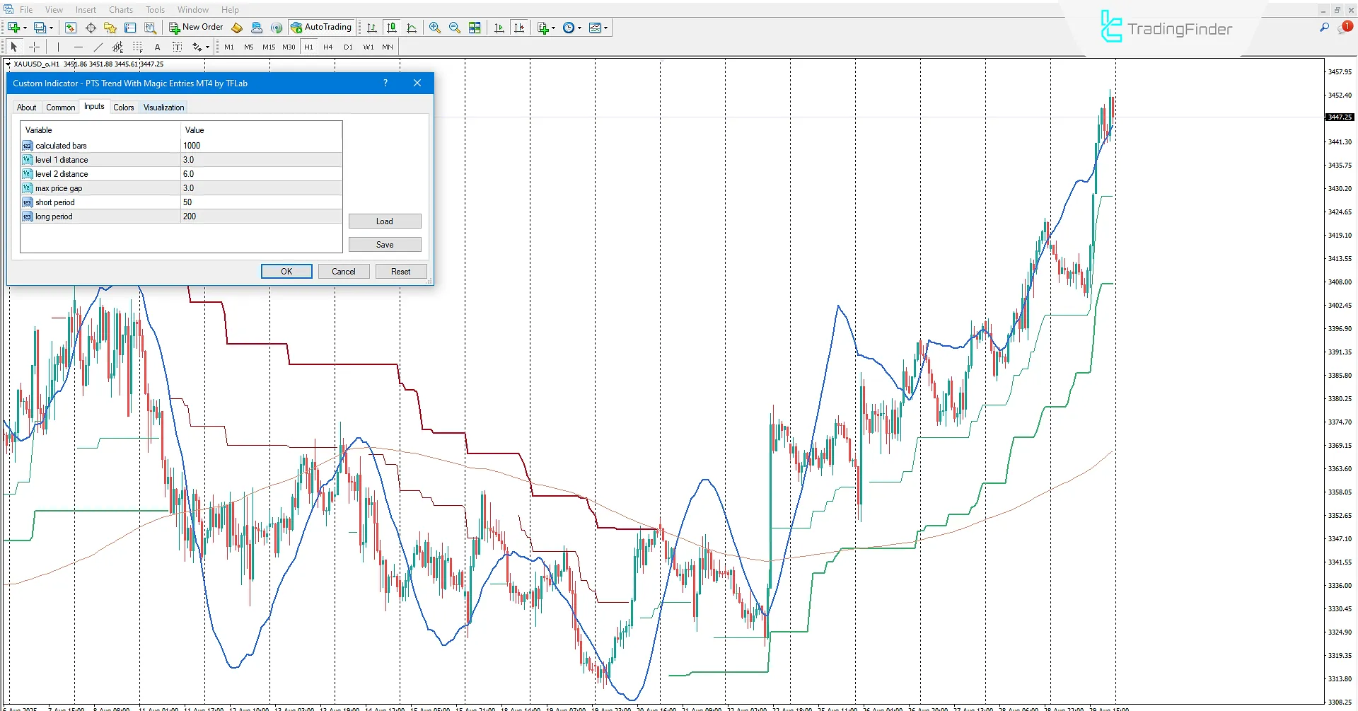This screenshot has height=711, width=1358.
Task: Select the Text label tool
Action: (157, 47)
